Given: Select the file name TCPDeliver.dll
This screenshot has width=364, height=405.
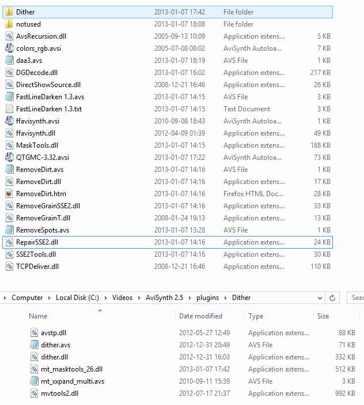Looking at the screenshot, I should 37,267.
